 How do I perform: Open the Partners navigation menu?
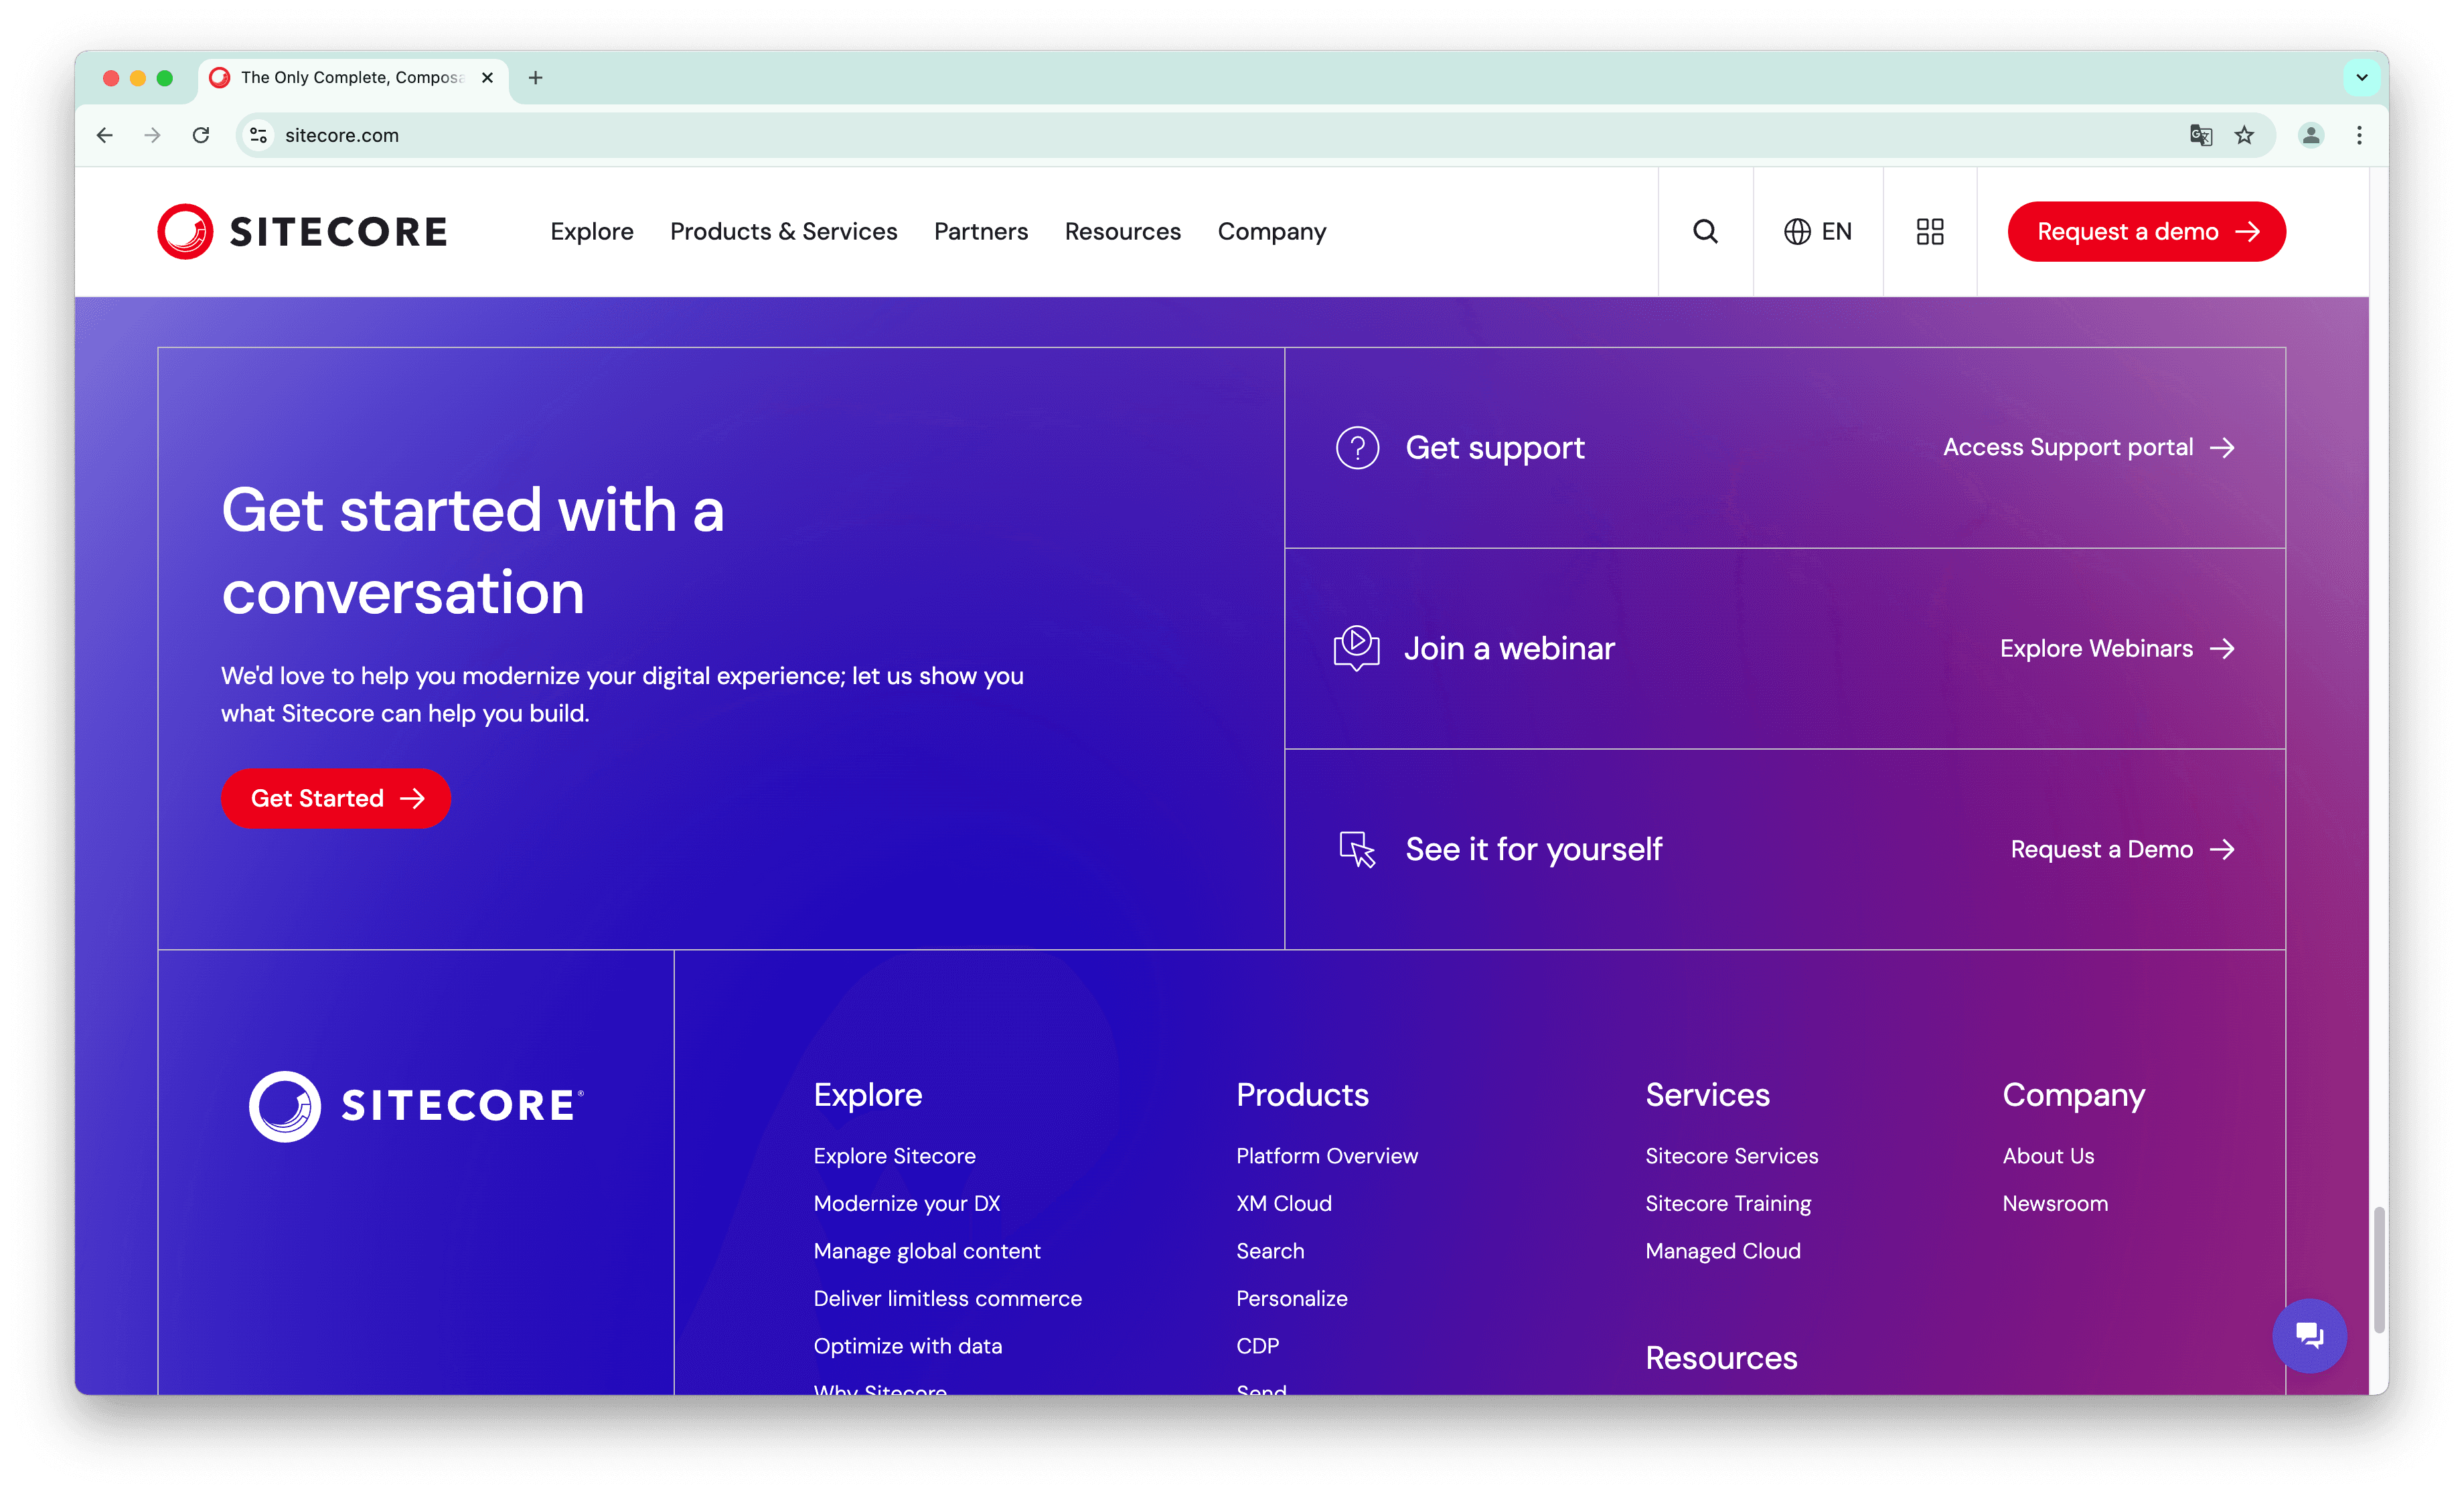[980, 232]
